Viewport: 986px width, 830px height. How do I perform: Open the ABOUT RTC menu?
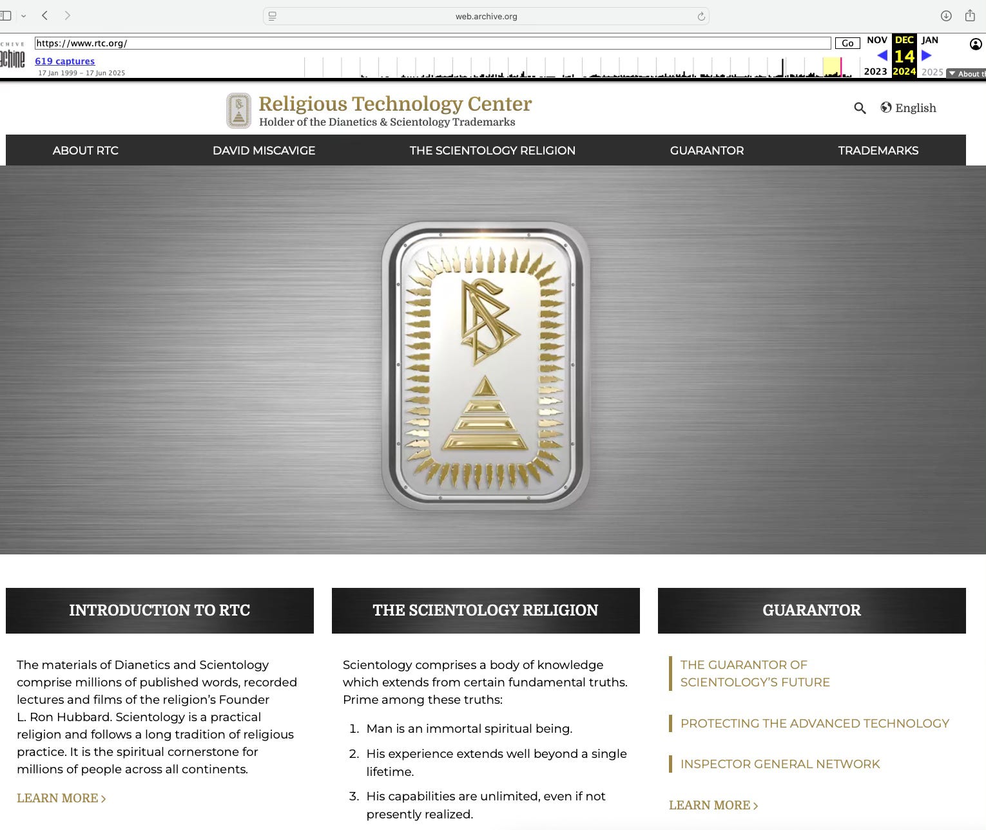click(x=86, y=151)
